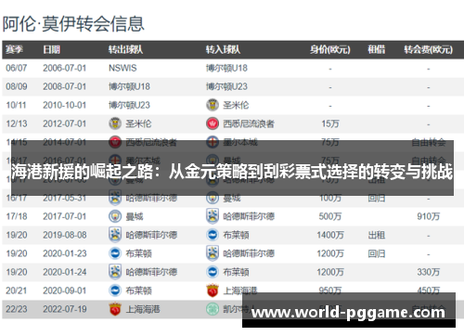This screenshot has width=464, height=336.
Task: Click the 赛季 column header
Action: pos(14,49)
